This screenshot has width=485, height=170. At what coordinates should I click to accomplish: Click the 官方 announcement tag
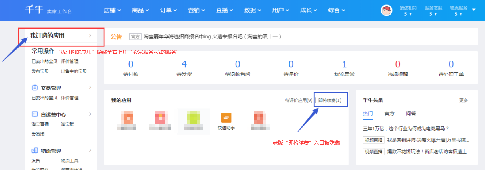135,36
